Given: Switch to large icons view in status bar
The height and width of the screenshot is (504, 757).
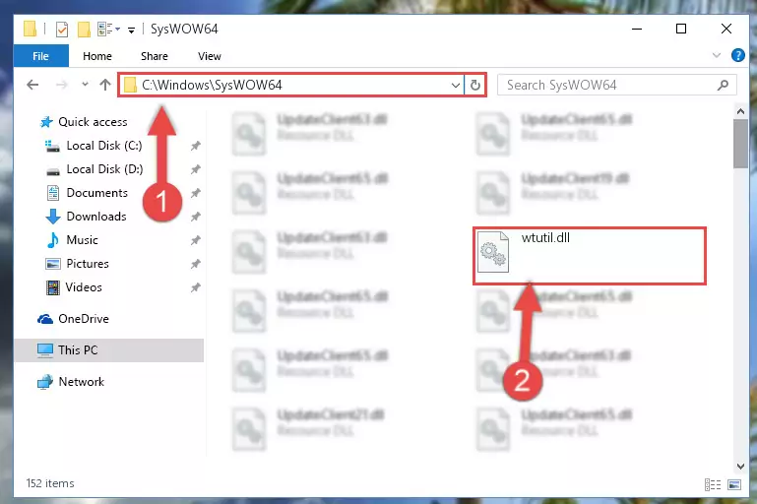Looking at the screenshot, I should pos(734,484).
